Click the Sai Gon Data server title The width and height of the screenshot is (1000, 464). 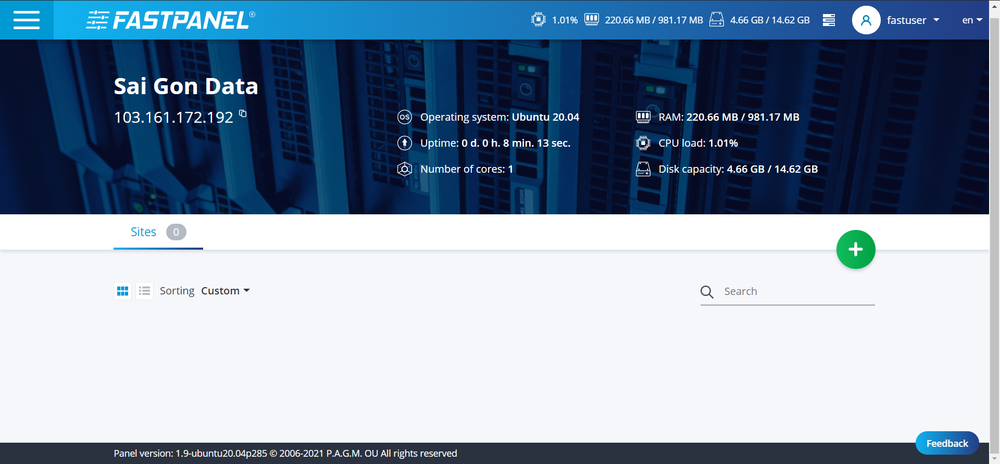tap(186, 86)
